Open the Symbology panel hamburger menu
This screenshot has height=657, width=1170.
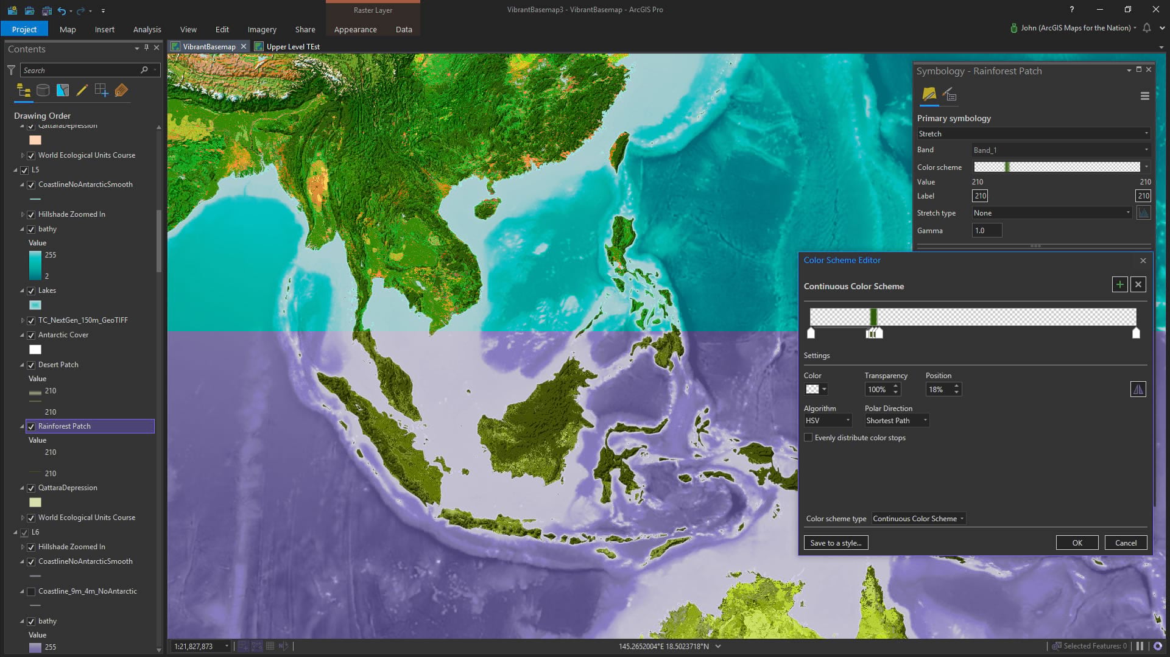pyautogui.click(x=1144, y=96)
